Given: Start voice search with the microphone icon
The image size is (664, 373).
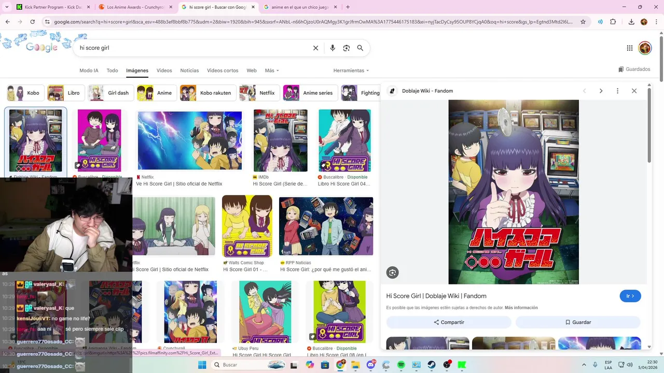Looking at the screenshot, I should tap(333, 48).
